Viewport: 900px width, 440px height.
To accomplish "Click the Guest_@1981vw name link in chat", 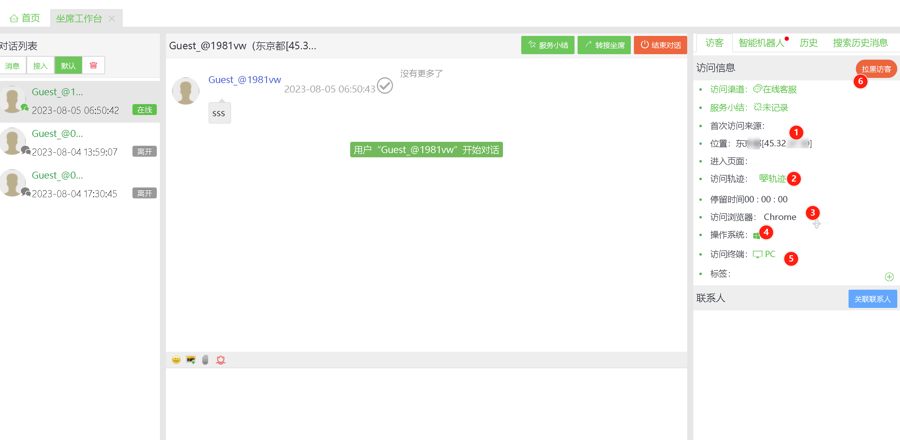I will (244, 80).
